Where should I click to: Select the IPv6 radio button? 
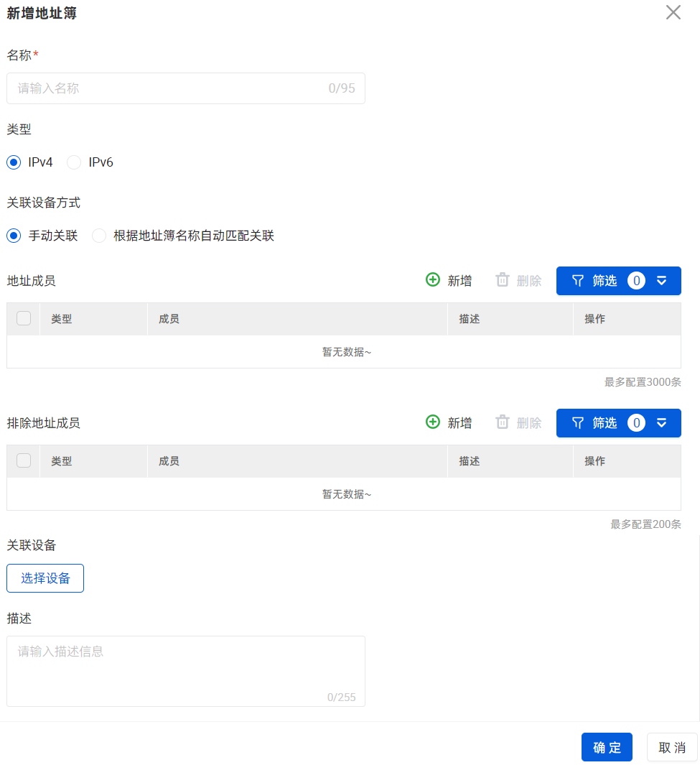(x=74, y=162)
